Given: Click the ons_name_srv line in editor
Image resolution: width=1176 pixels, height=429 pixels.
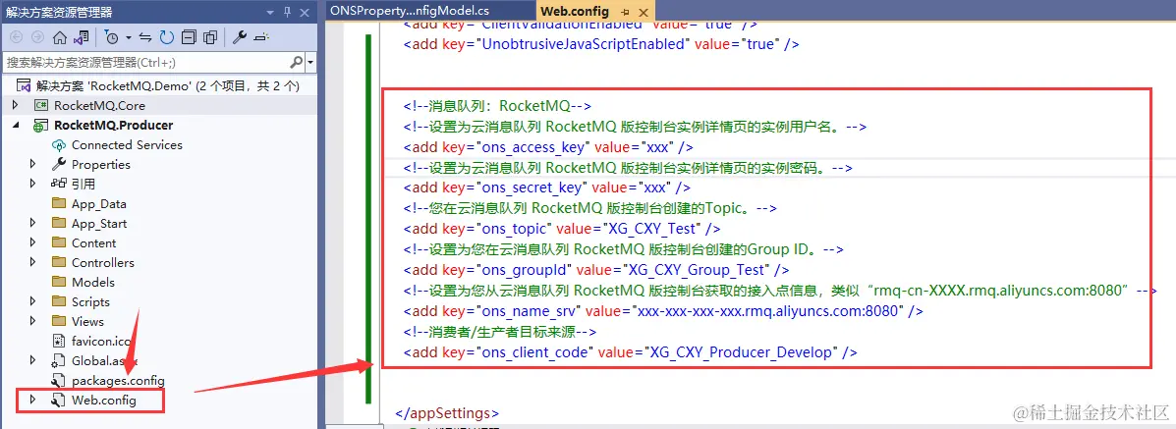Looking at the screenshot, I should pos(664,310).
